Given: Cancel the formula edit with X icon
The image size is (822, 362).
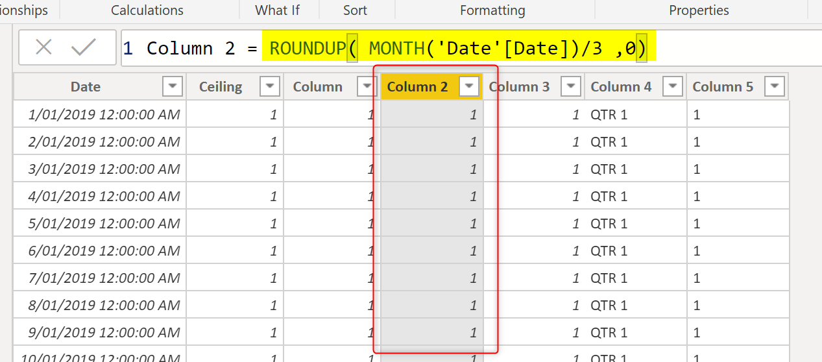Looking at the screenshot, I should [43, 47].
